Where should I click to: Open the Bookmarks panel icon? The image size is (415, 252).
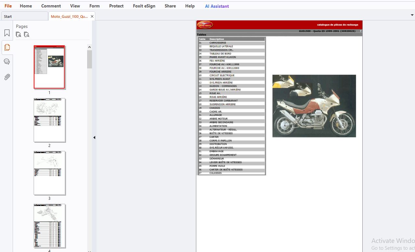(7, 33)
